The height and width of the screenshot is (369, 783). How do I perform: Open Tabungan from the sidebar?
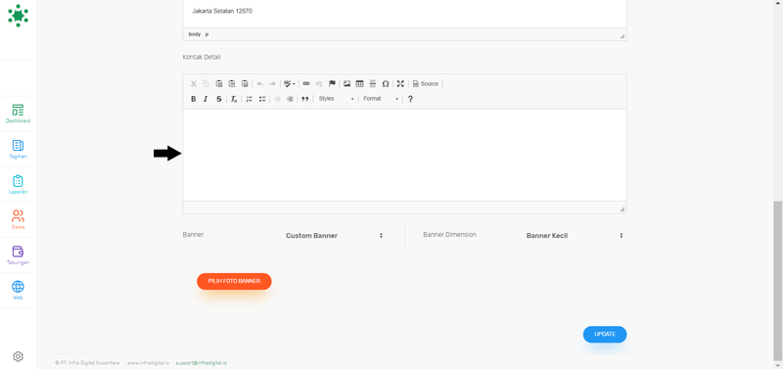click(x=18, y=255)
